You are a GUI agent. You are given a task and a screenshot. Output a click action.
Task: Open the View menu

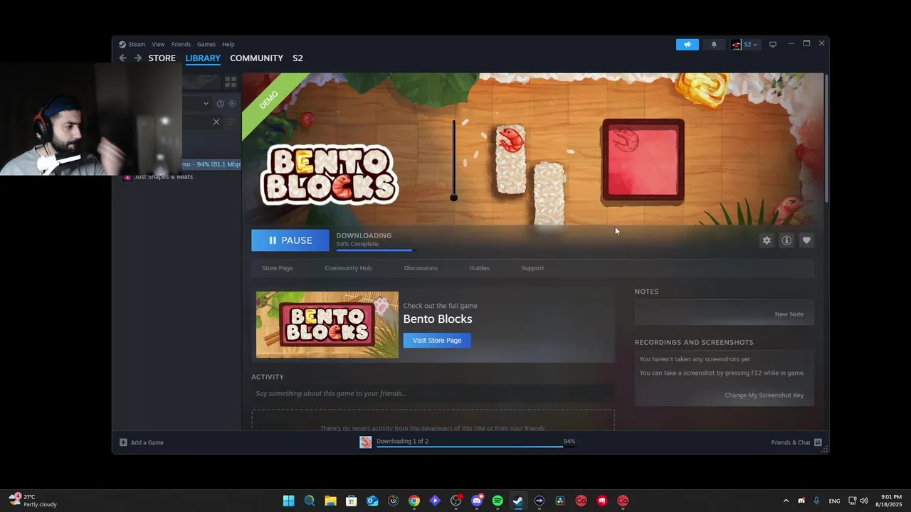[158, 44]
